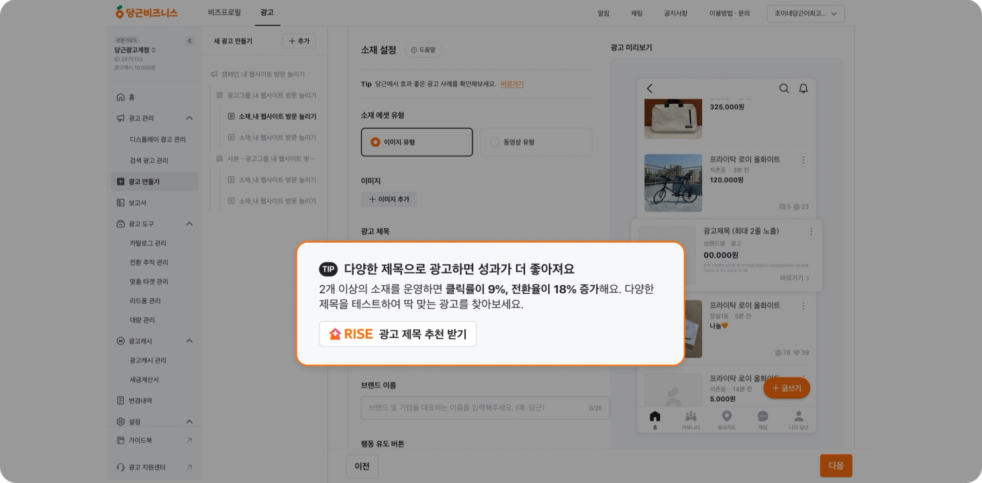The width and height of the screenshot is (982, 483).
Task: Click the preview 홈 tab icon
Action: click(655, 419)
